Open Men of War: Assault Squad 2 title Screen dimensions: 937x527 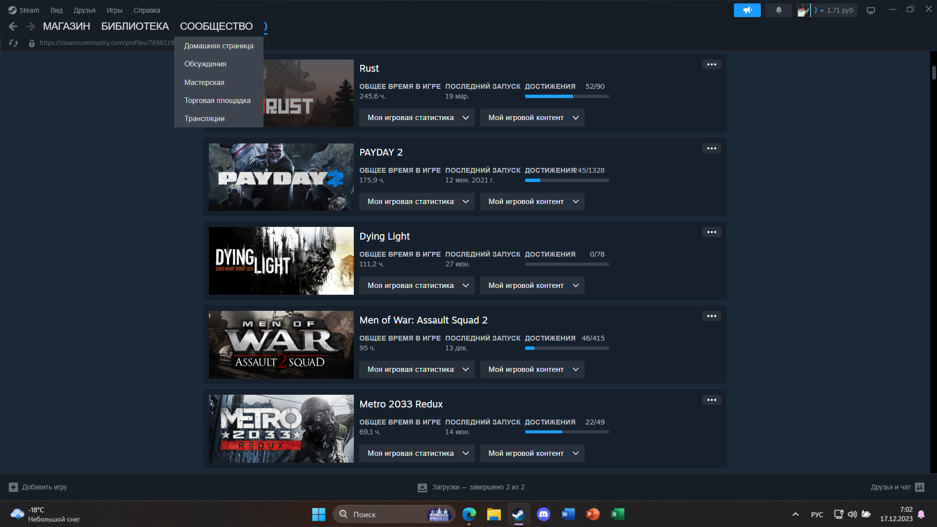click(424, 320)
